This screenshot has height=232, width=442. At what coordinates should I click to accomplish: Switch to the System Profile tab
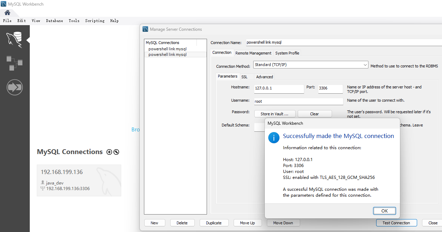coord(287,53)
